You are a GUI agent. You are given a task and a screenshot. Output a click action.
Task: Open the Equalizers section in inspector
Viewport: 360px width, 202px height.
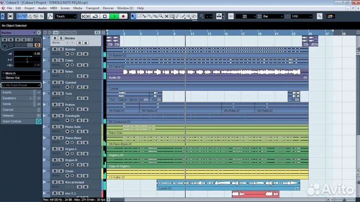(x=10, y=98)
